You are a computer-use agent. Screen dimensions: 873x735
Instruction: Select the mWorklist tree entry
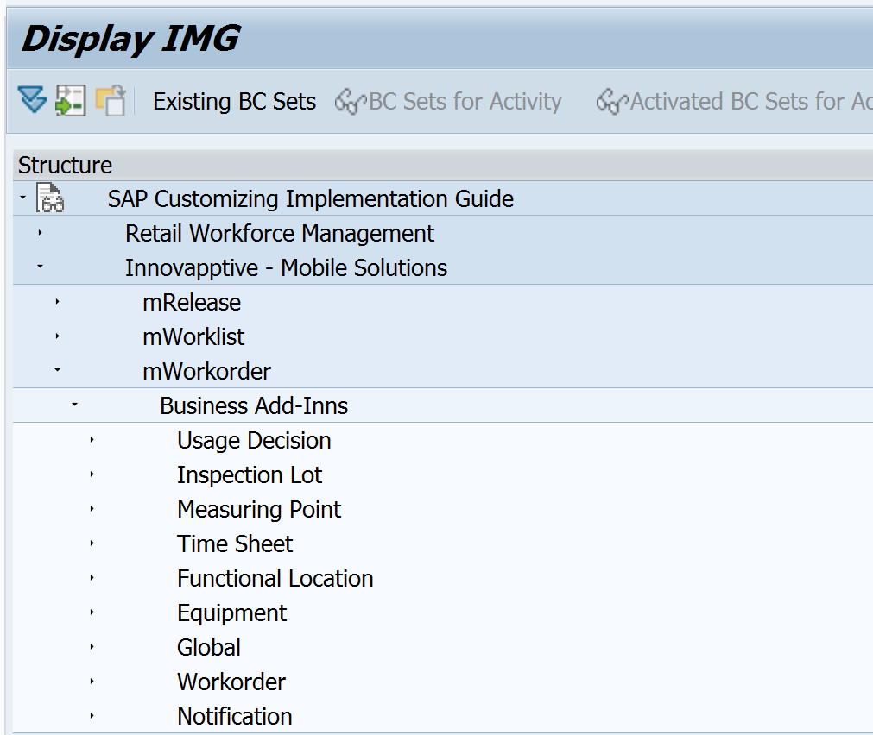[193, 337]
